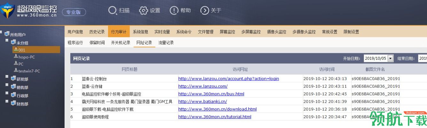Open the 多摄像头监控 tab

tap(304, 32)
